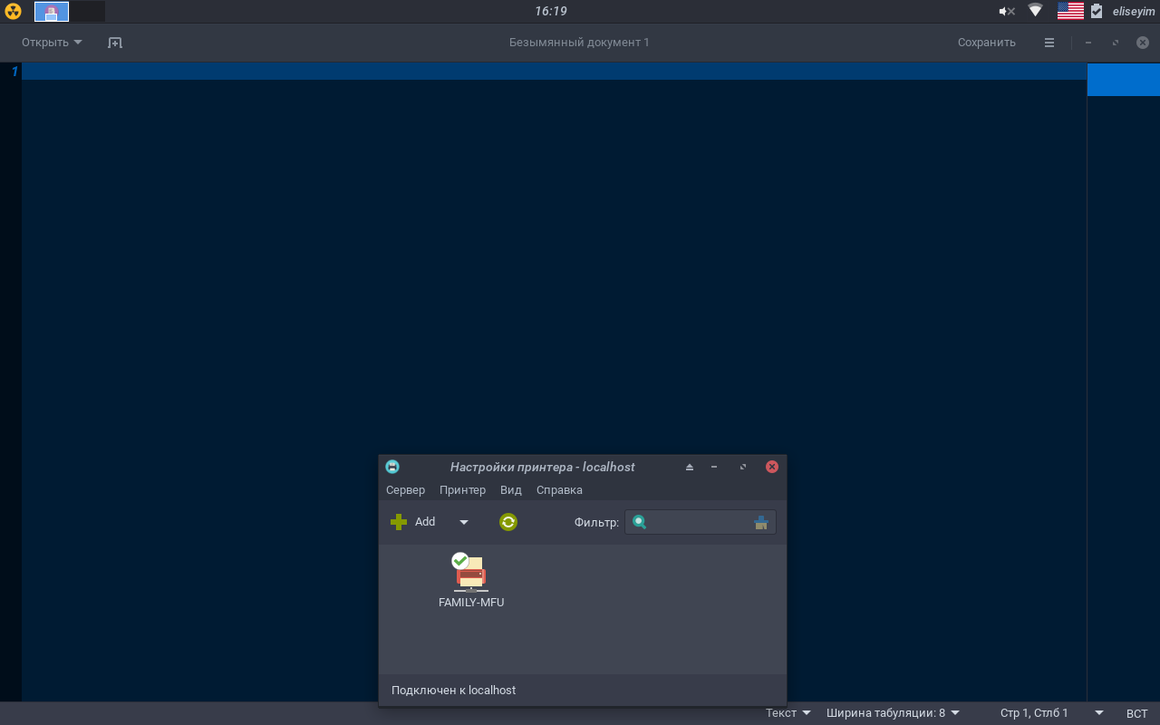Minimize the text editor window

point(1088,43)
